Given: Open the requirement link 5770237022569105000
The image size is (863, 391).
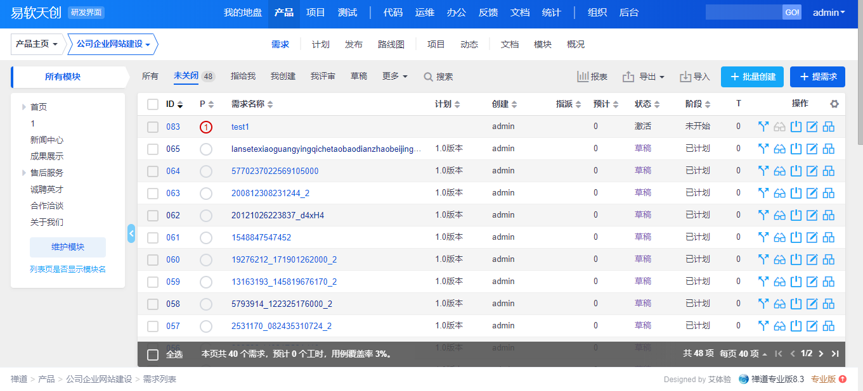Looking at the screenshot, I should pyautogui.click(x=275, y=171).
